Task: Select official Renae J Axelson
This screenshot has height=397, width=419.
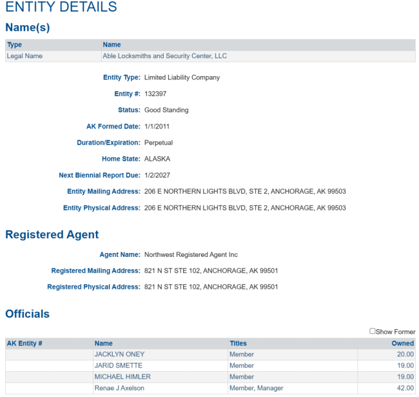Action: click(119, 388)
